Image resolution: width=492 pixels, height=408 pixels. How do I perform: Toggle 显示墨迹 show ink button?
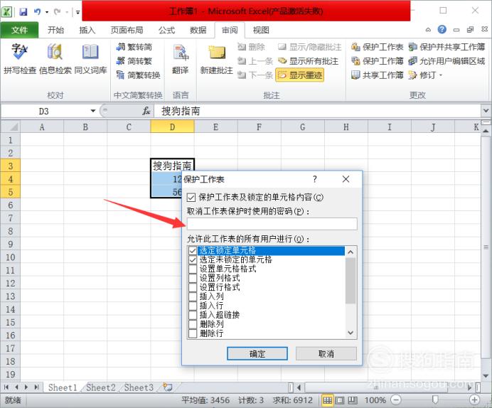(299, 75)
